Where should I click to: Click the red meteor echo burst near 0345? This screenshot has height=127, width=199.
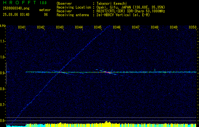tap(108, 72)
